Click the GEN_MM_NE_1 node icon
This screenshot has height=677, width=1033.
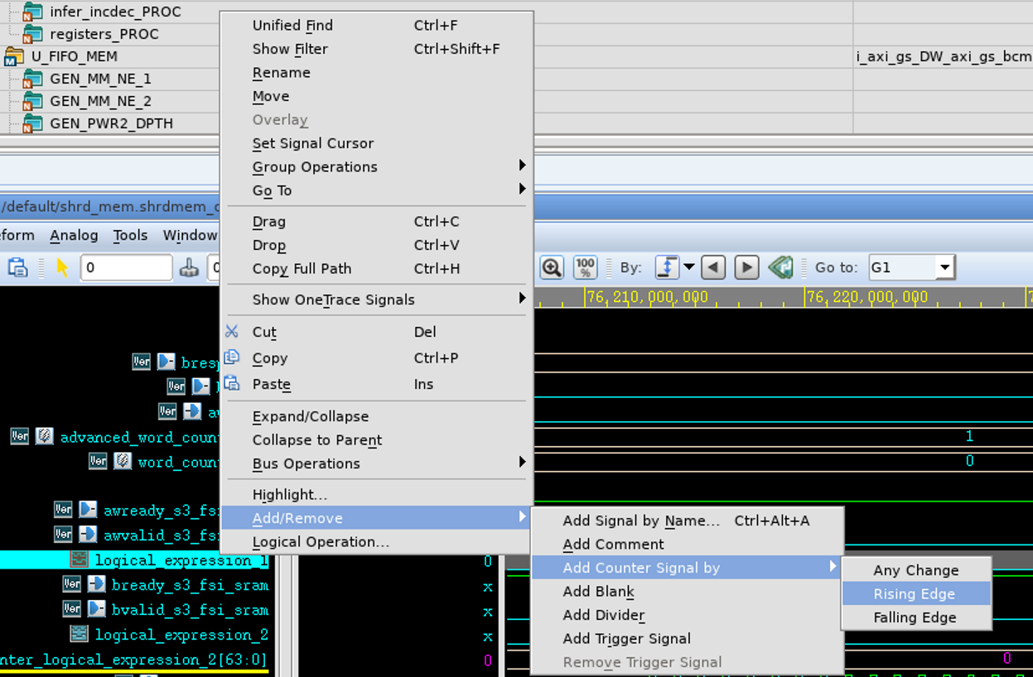click(x=32, y=79)
